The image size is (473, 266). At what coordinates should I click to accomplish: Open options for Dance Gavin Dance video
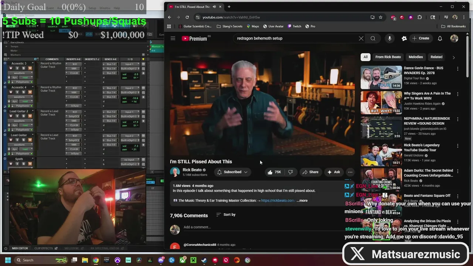click(457, 69)
